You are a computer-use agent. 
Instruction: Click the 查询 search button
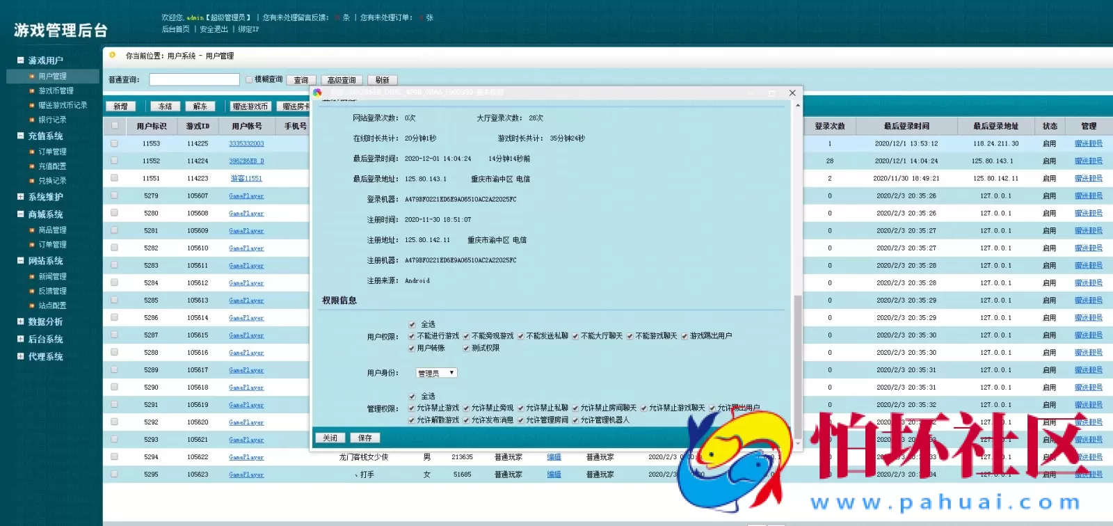(x=301, y=80)
